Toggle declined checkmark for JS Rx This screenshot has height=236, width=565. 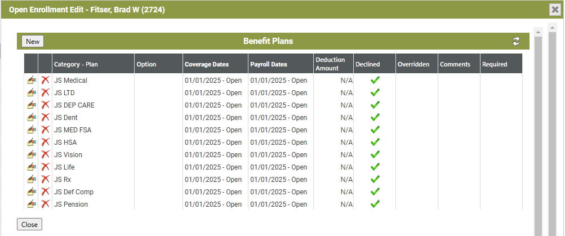375,179
